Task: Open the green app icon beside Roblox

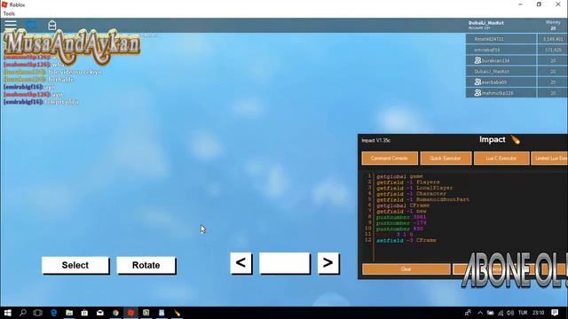Action: tap(146, 313)
